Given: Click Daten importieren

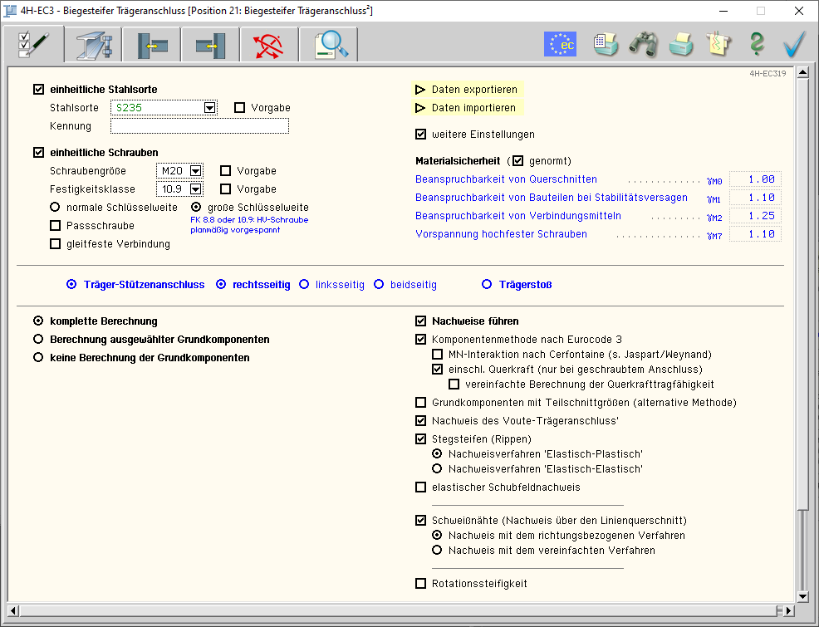Looking at the screenshot, I should tap(473, 108).
